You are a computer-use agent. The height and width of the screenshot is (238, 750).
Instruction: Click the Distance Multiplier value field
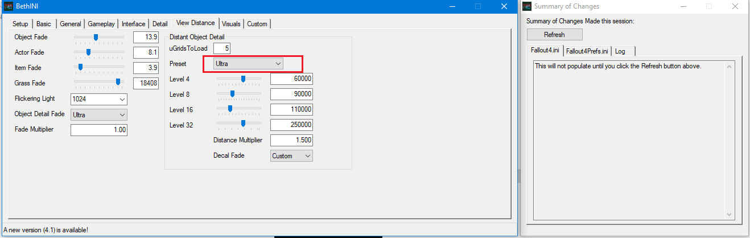(x=291, y=140)
